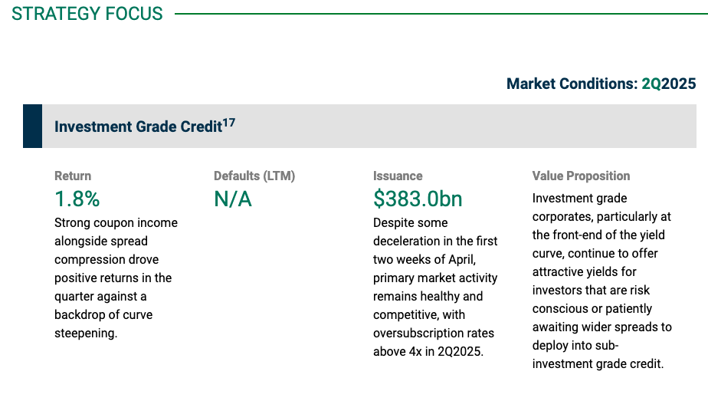708x401 pixels.
Task: Click the 'oversubscription rates' text line
Action: point(434,334)
